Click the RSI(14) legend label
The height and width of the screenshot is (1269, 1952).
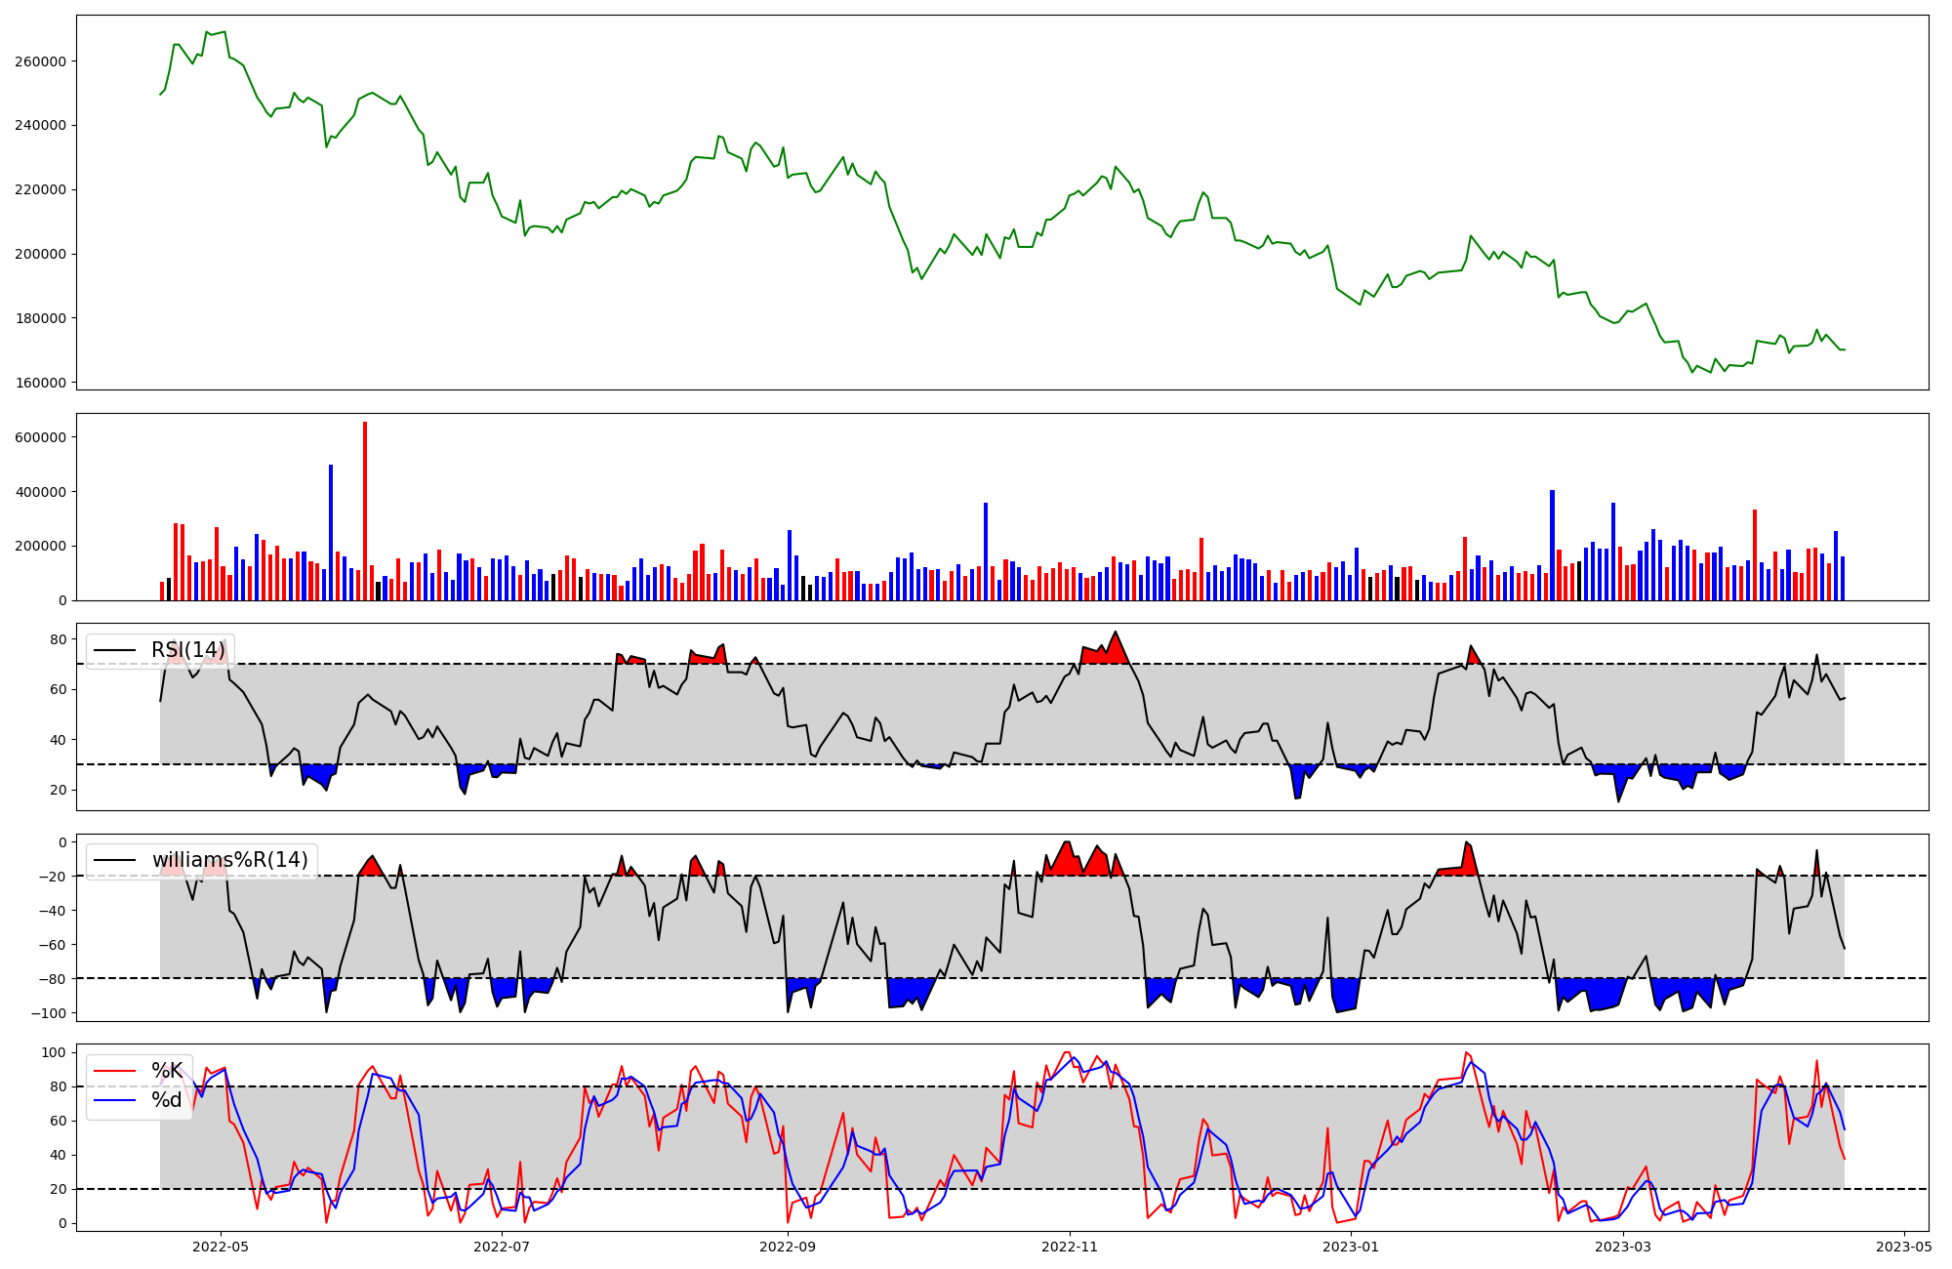pos(187,650)
